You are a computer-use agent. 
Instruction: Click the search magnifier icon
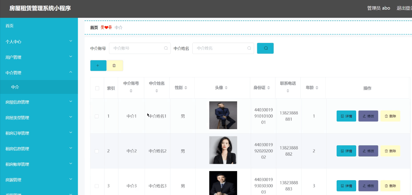coord(265,48)
